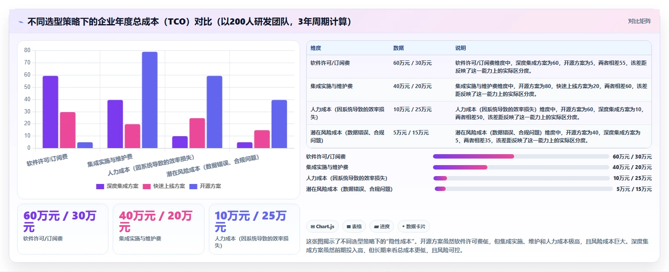
Task: Click the pink 快速上线 bar for 软件许可/订阅费
Action: (68, 130)
